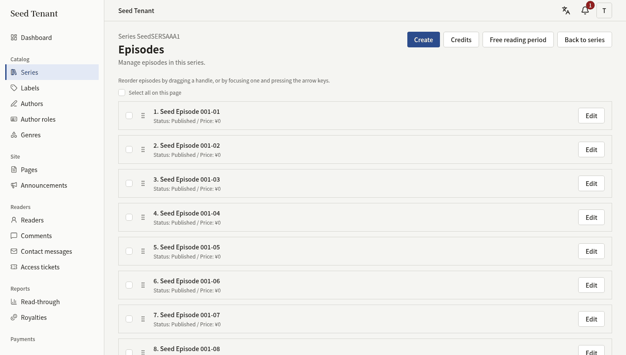Open Labels in the sidebar
The height and width of the screenshot is (355, 626).
pyautogui.click(x=52, y=88)
